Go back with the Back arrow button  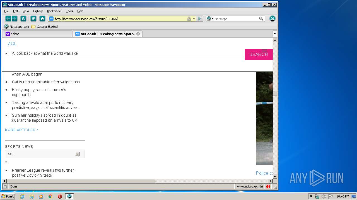coord(8,19)
